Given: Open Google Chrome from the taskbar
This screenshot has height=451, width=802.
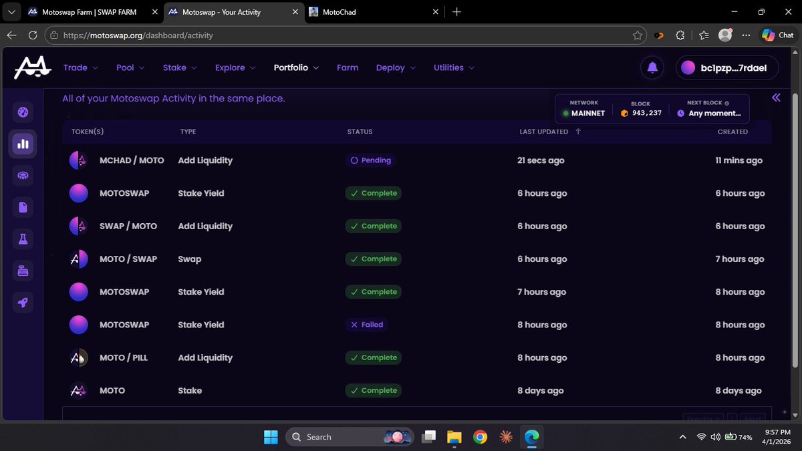Looking at the screenshot, I should (x=480, y=437).
